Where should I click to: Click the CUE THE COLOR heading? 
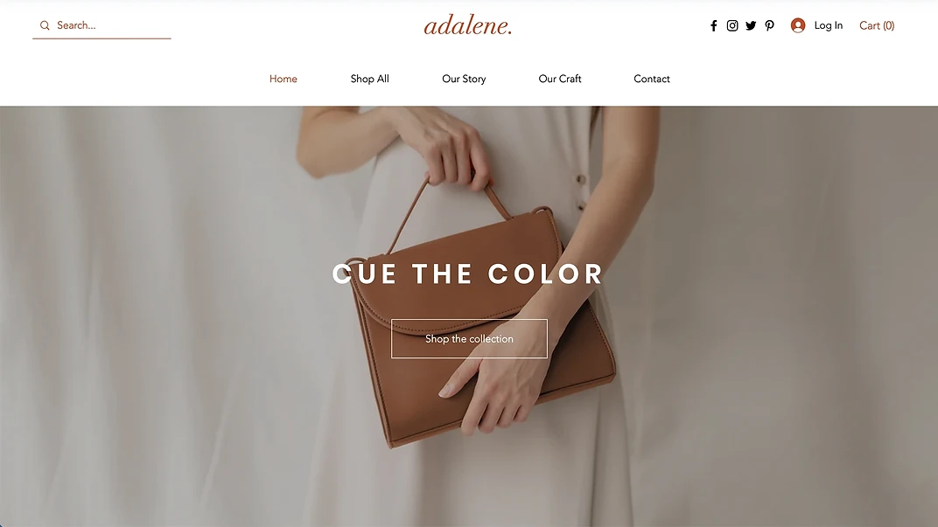tap(468, 274)
